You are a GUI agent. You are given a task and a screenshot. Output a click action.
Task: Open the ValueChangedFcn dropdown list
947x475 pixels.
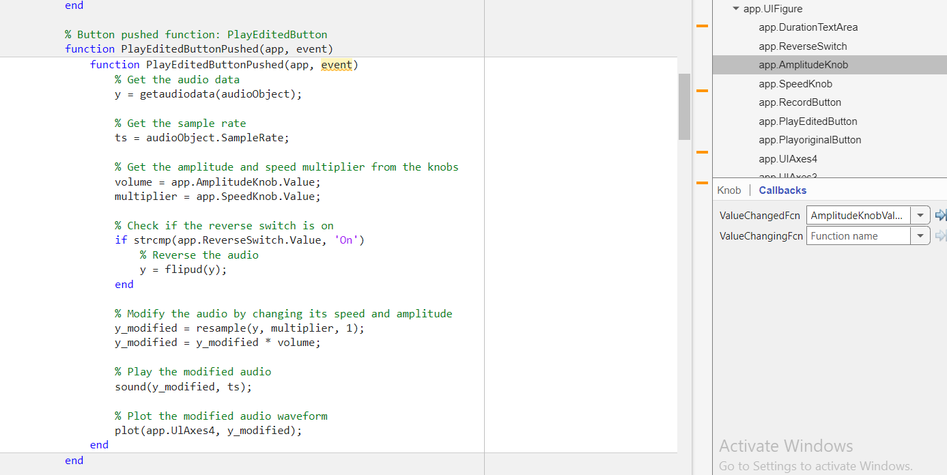[920, 215]
